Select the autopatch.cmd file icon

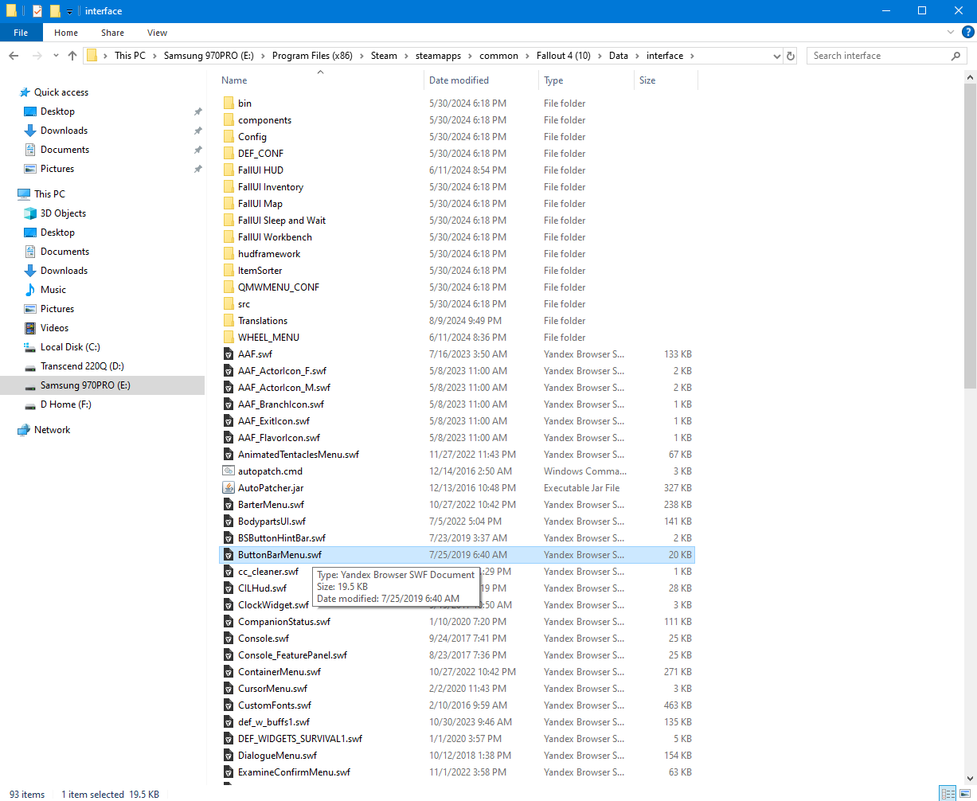point(229,471)
